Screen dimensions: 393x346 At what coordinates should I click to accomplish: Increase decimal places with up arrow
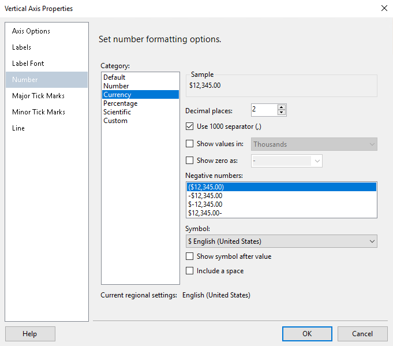tap(281, 107)
